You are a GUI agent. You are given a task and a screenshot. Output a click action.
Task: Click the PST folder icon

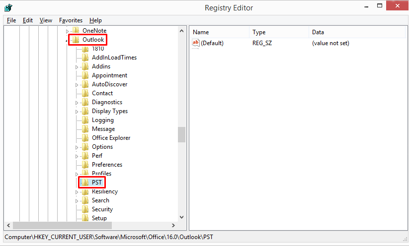[85, 182]
